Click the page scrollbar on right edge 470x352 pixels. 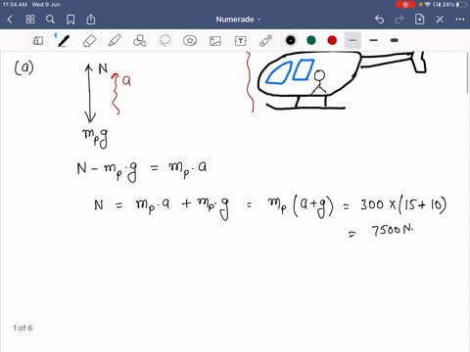pos(468,73)
